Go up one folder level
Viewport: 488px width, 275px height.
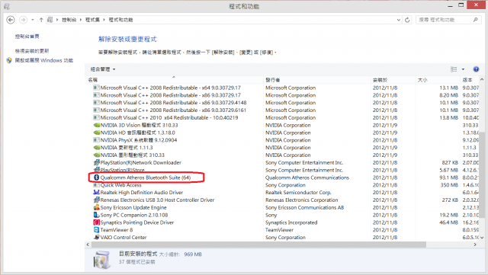pos(41,20)
